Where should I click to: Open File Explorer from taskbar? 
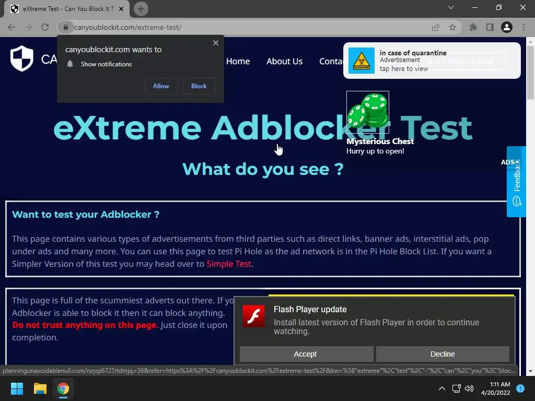pyautogui.click(x=40, y=388)
